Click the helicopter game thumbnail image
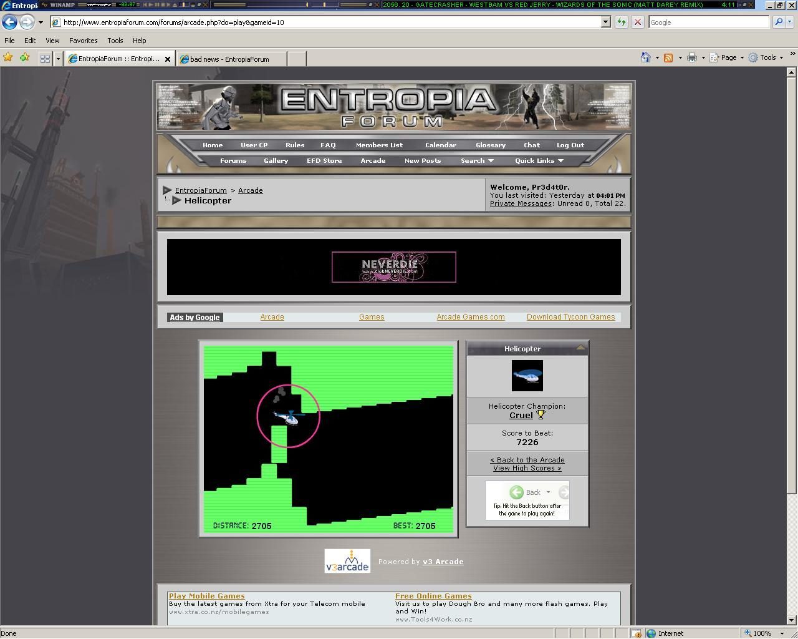Image resolution: width=798 pixels, height=639 pixels. [x=527, y=375]
